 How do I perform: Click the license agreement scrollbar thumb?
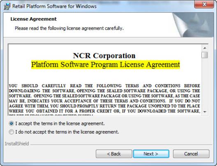point(205,55)
